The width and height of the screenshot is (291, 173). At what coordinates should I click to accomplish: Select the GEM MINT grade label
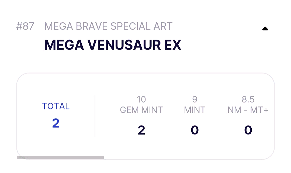point(141,110)
